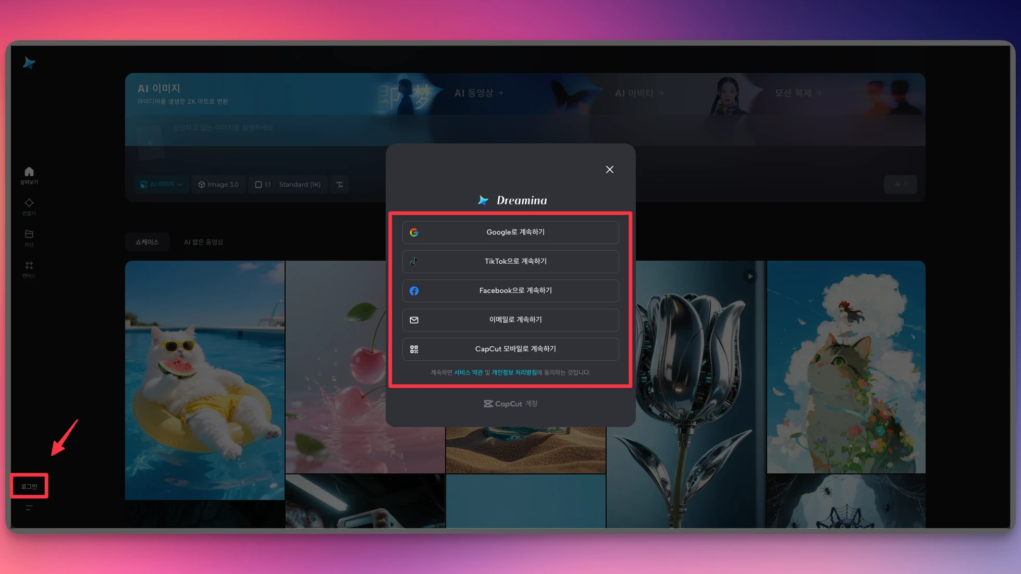Expand the AI 이미지 mode dropdown
Image resolution: width=1021 pixels, height=574 pixels.
click(161, 185)
